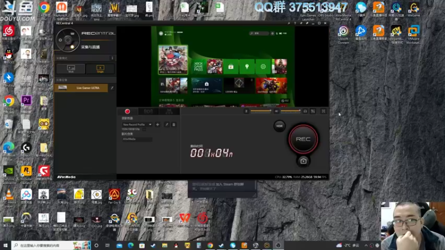Delete the record profile with trash icon
Screen dimensions: 445x250
pos(174,124)
